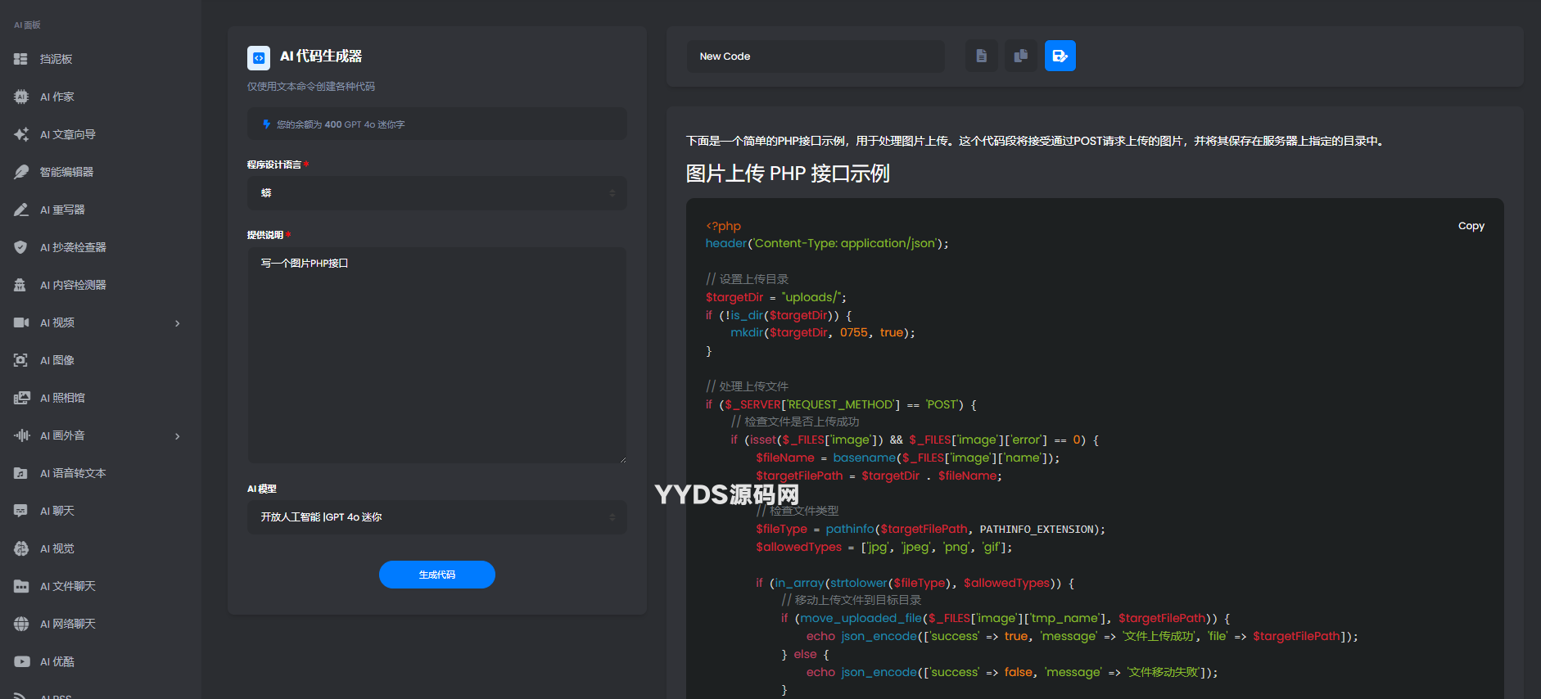The height and width of the screenshot is (699, 1541).
Task: Click the blue save icon button
Action: pos(1060,56)
